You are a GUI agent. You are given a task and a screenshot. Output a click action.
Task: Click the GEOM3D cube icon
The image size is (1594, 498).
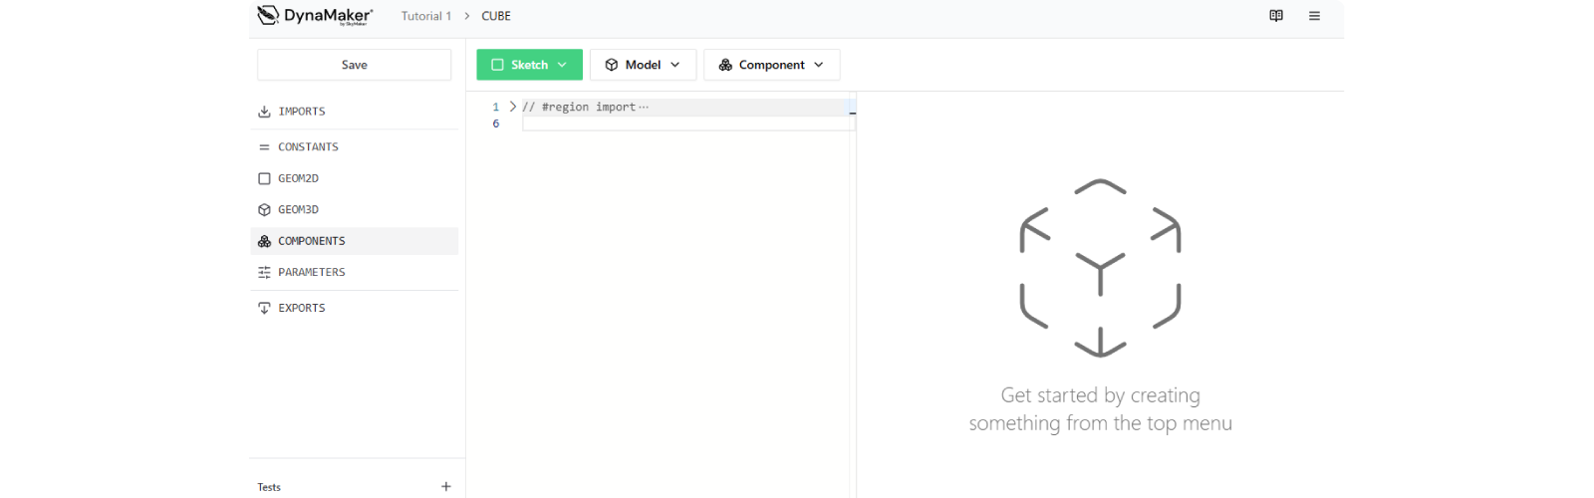[264, 210]
